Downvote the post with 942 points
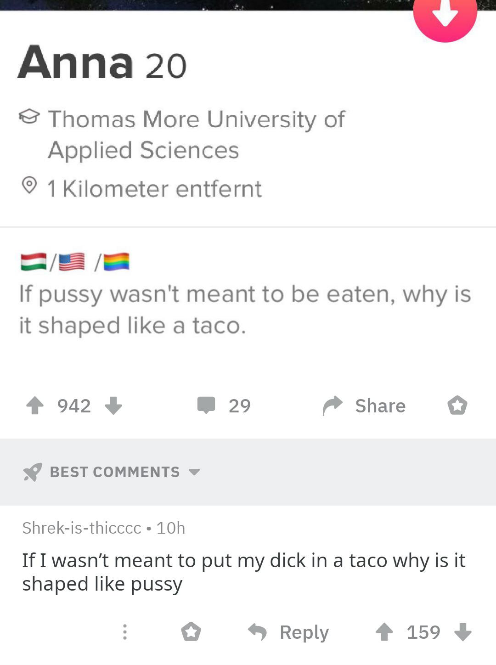This screenshot has height=665, width=496. tap(113, 406)
